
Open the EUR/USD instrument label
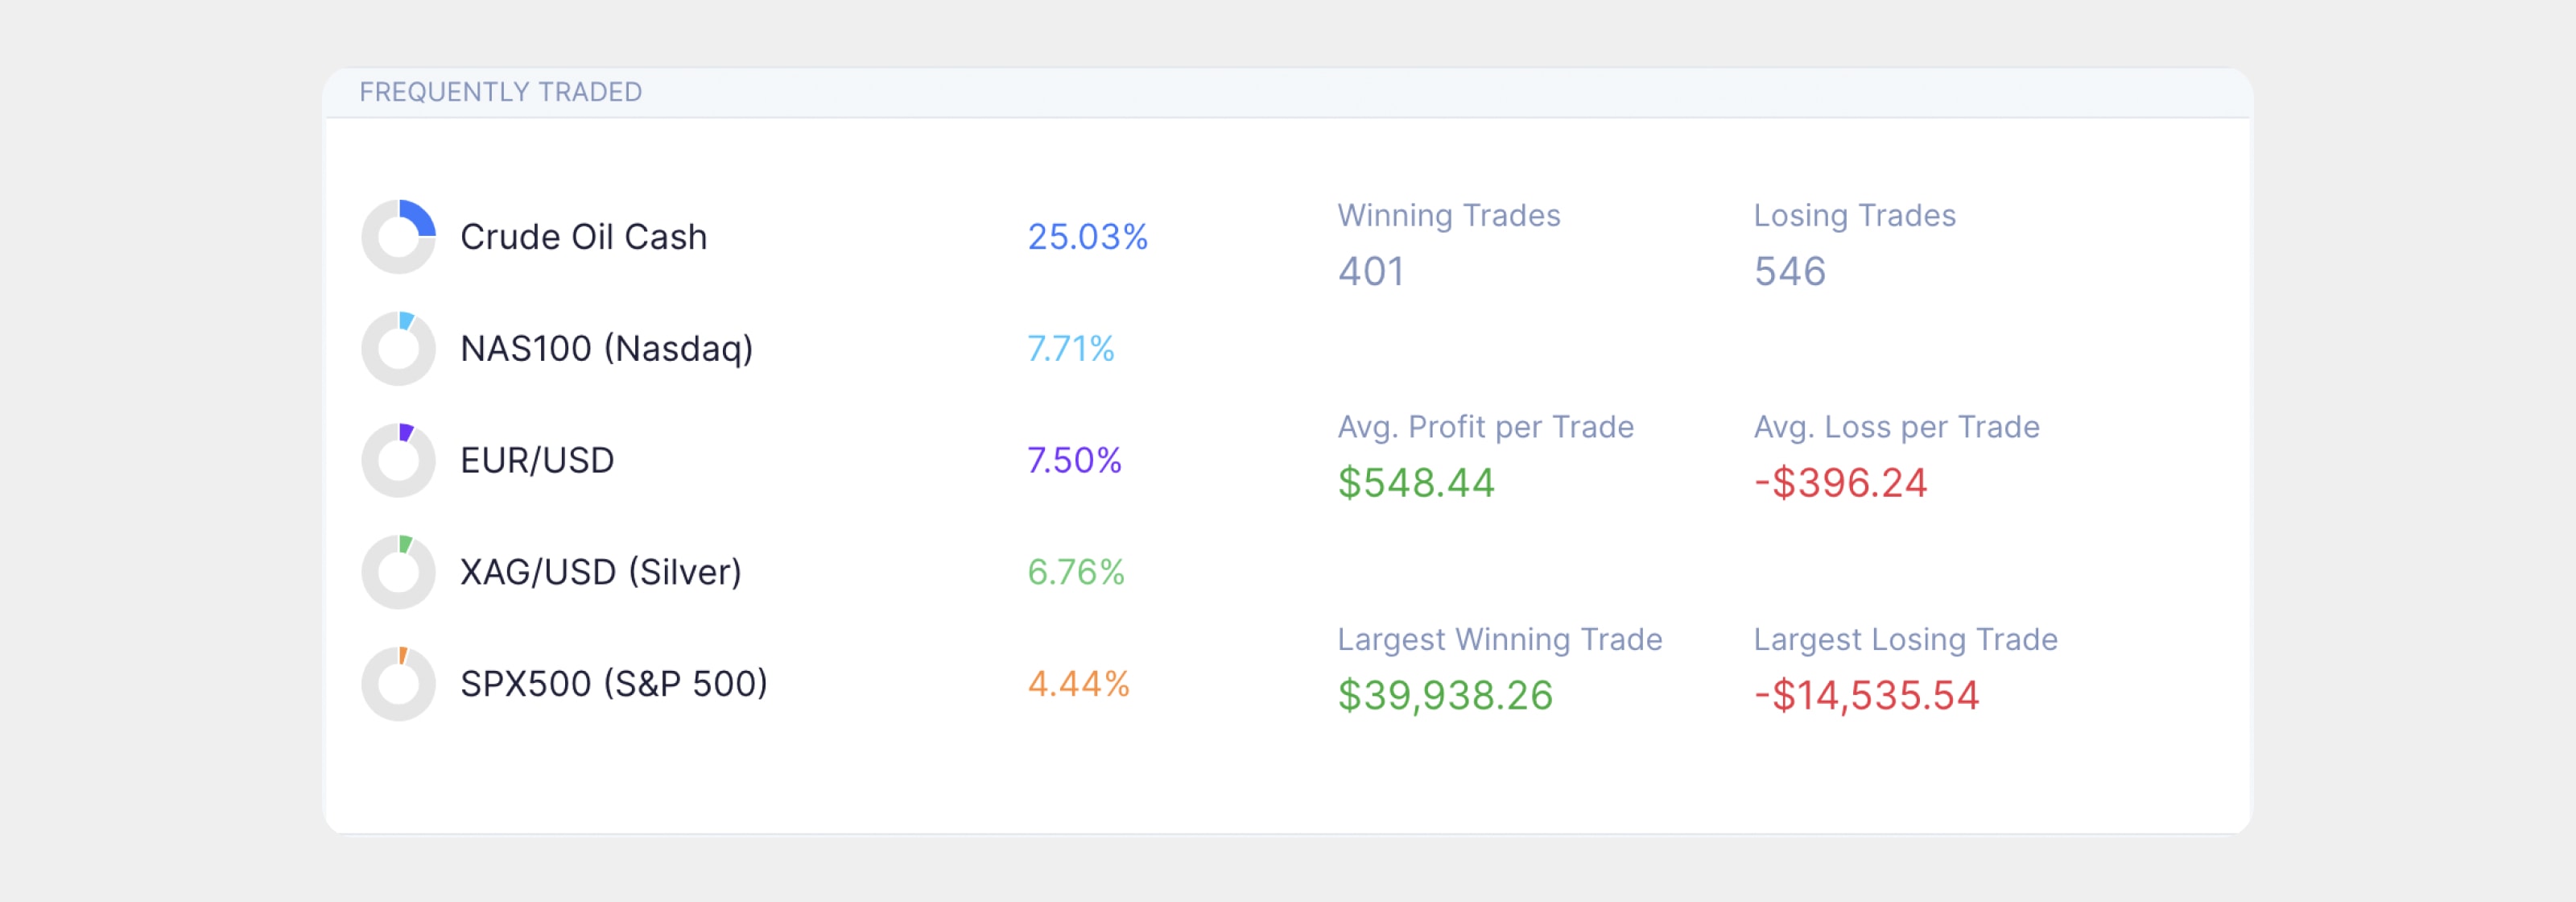[x=537, y=461]
